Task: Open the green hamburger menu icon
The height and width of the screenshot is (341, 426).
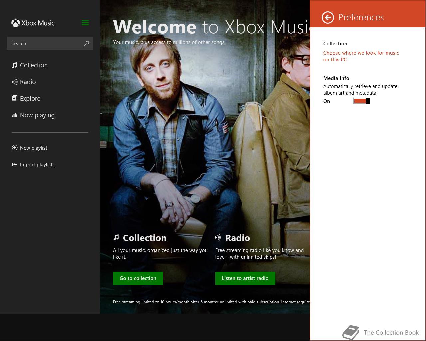Action: click(x=85, y=23)
